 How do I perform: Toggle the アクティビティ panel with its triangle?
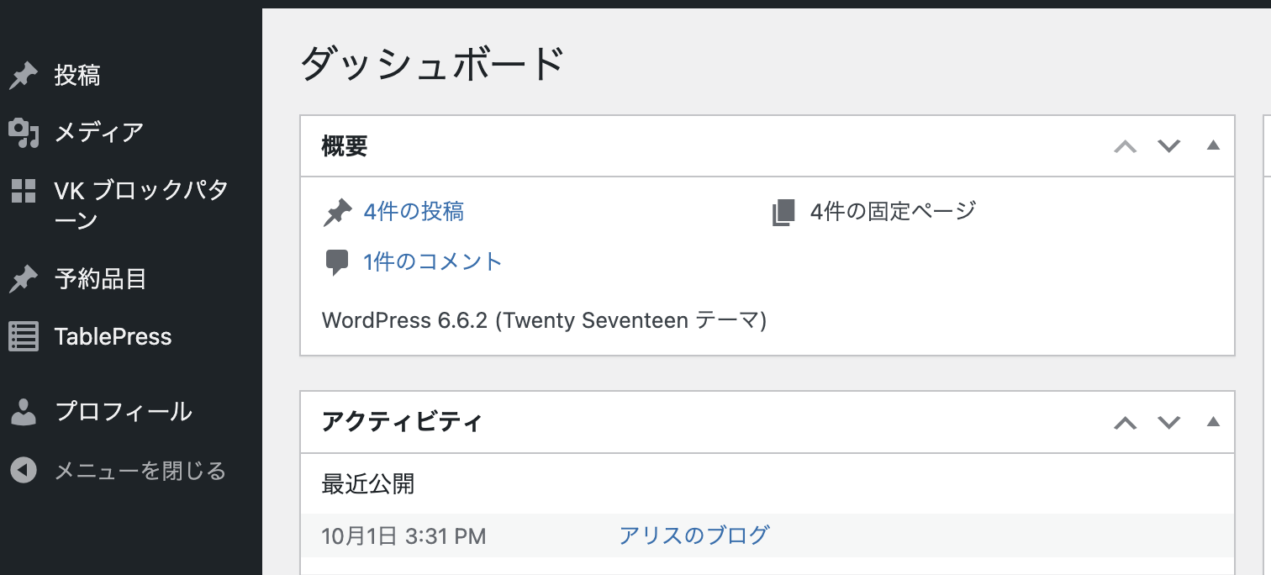pos(1213,422)
